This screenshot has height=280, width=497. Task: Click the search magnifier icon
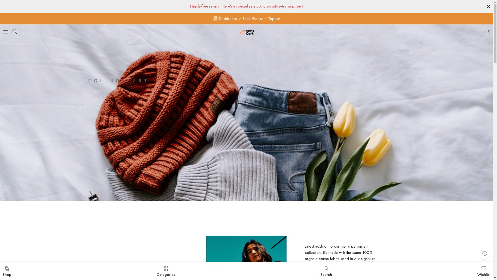14,32
